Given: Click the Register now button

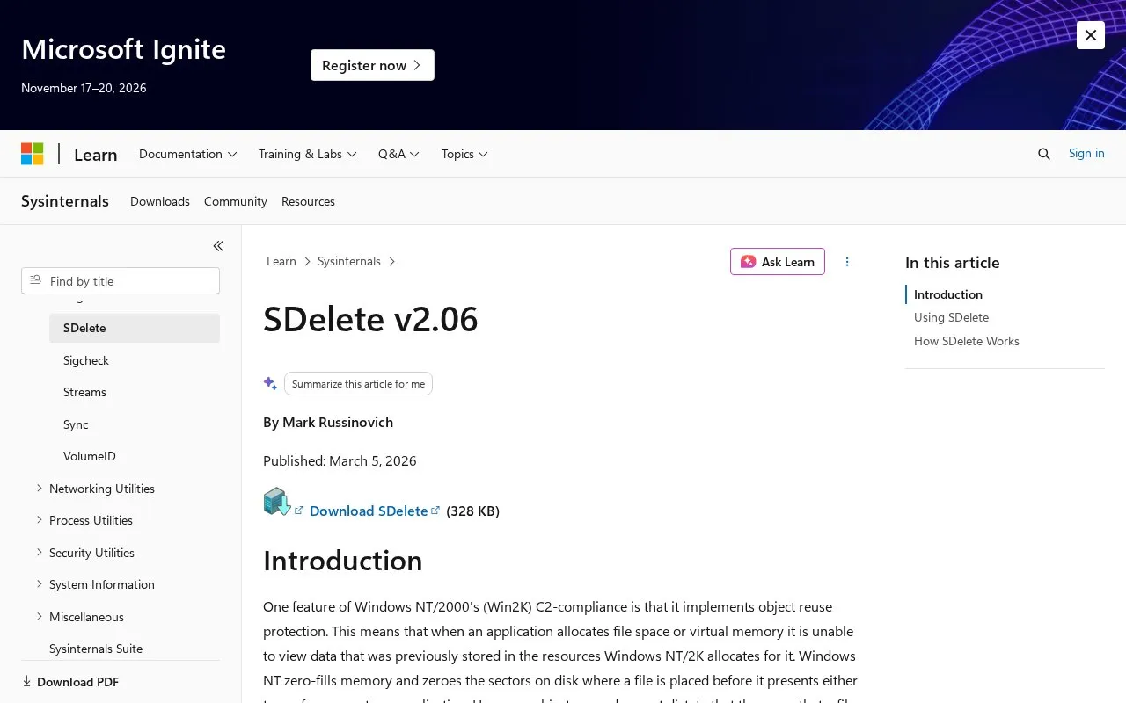Looking at the screenshot, I should 372,65.
